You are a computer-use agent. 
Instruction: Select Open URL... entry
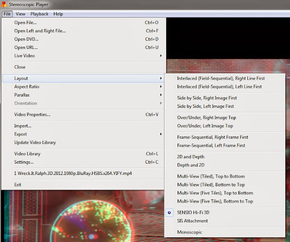point(83,48)
